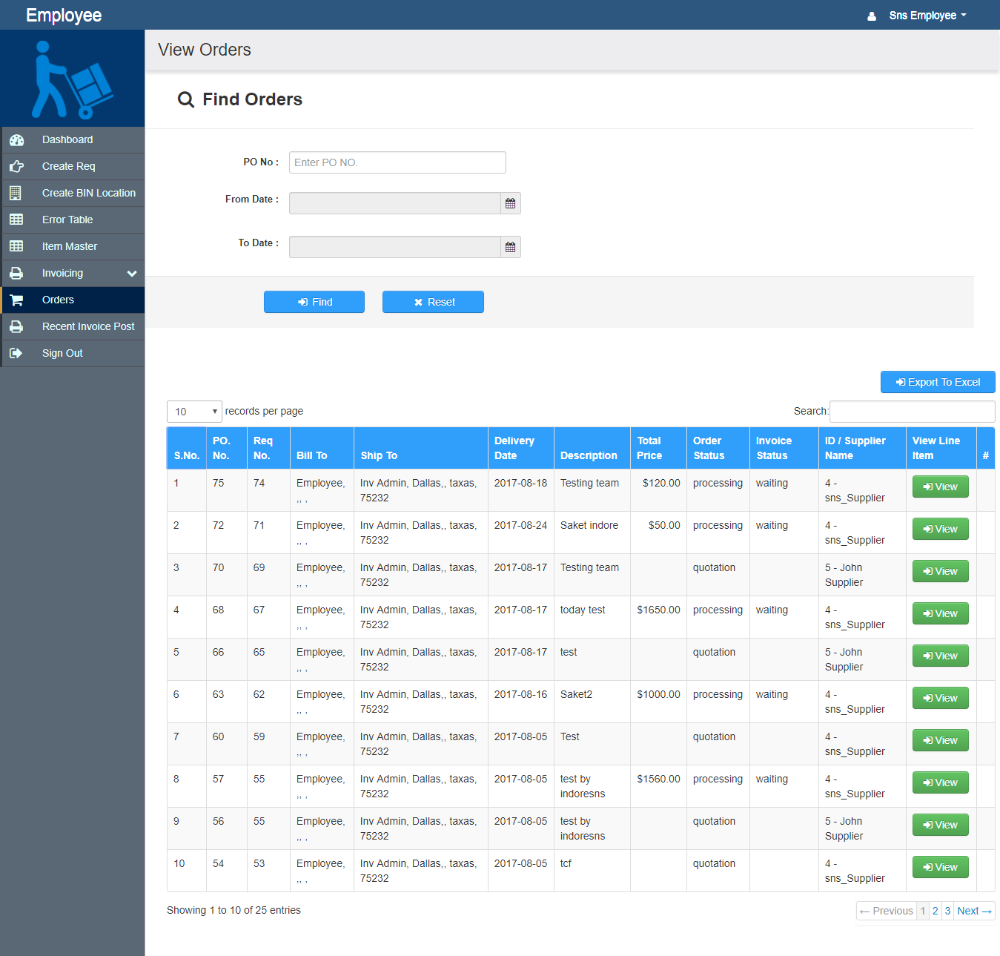Open the Dashboard from the sidebar

tap(17, 139)
